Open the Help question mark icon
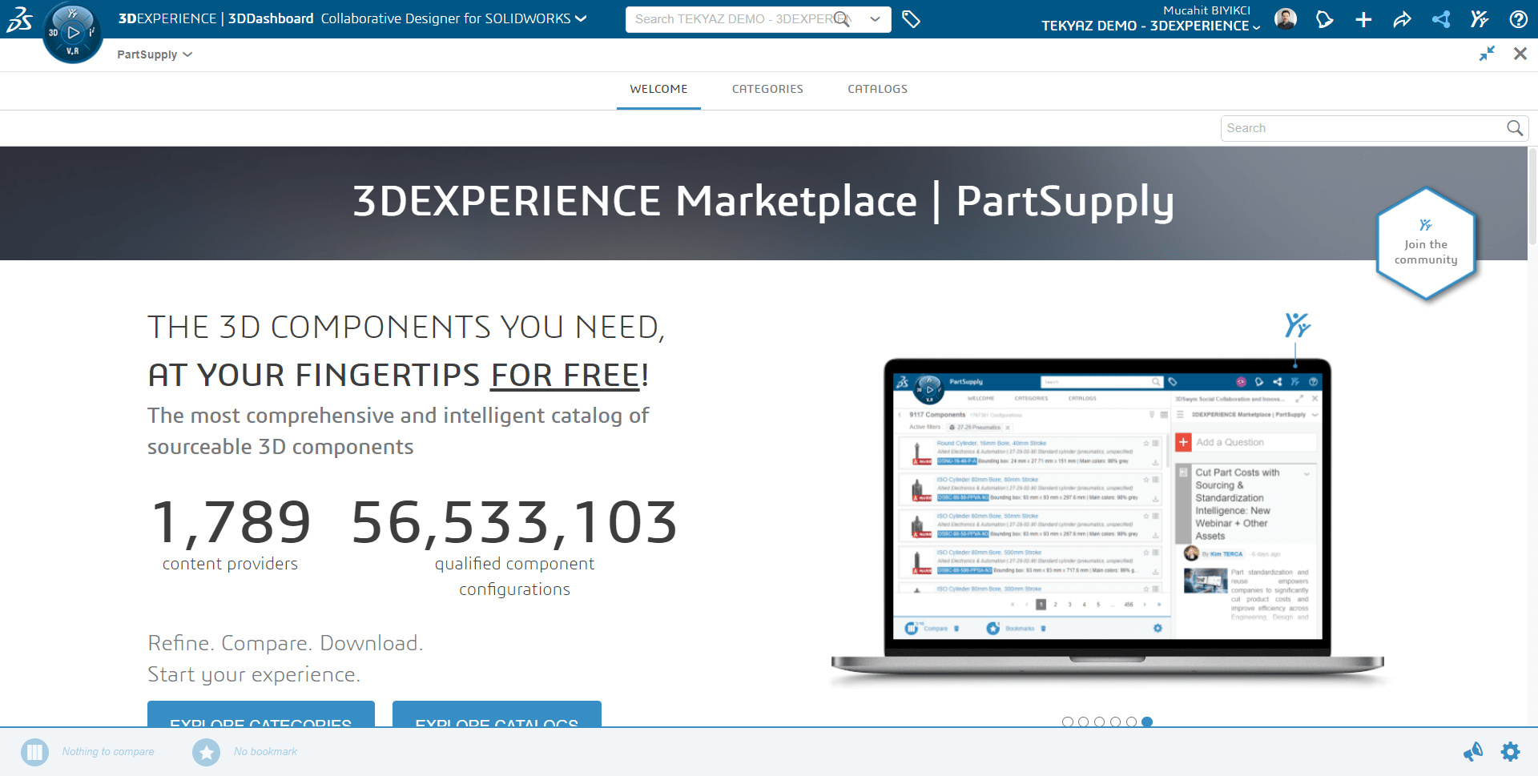Image resolution: width=1538 pixels, height=776 pixels. (x=1518, y=19)
